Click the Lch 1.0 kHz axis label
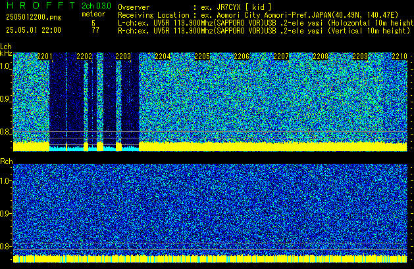The image size is (414, 269). (5, 66)
